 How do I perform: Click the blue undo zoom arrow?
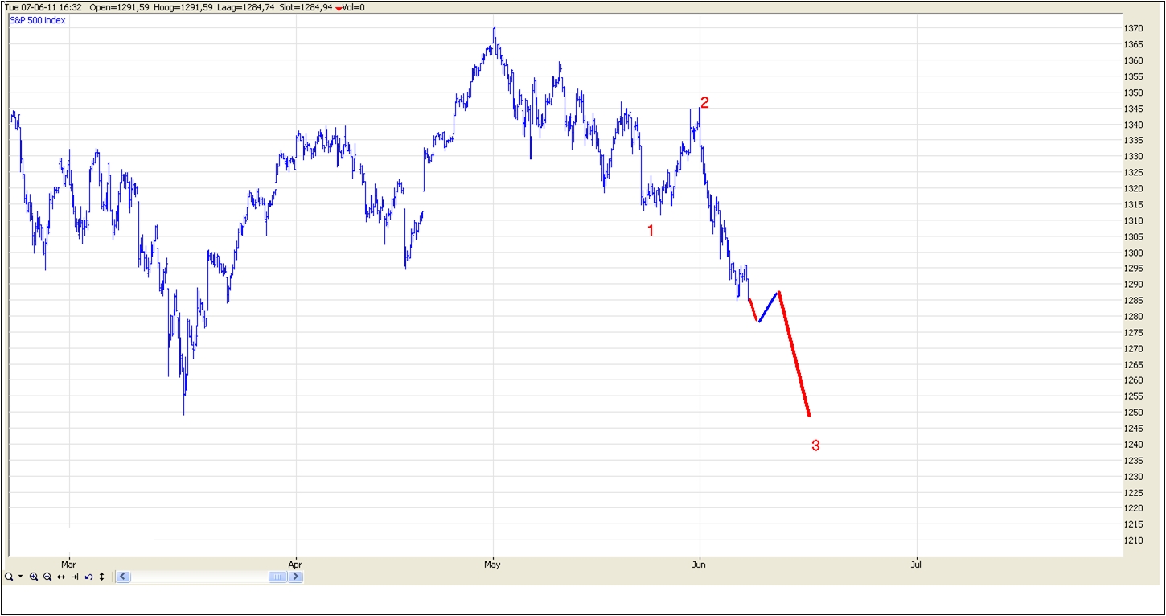88,577
